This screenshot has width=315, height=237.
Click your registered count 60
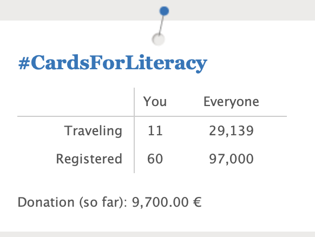click(155, 159)
